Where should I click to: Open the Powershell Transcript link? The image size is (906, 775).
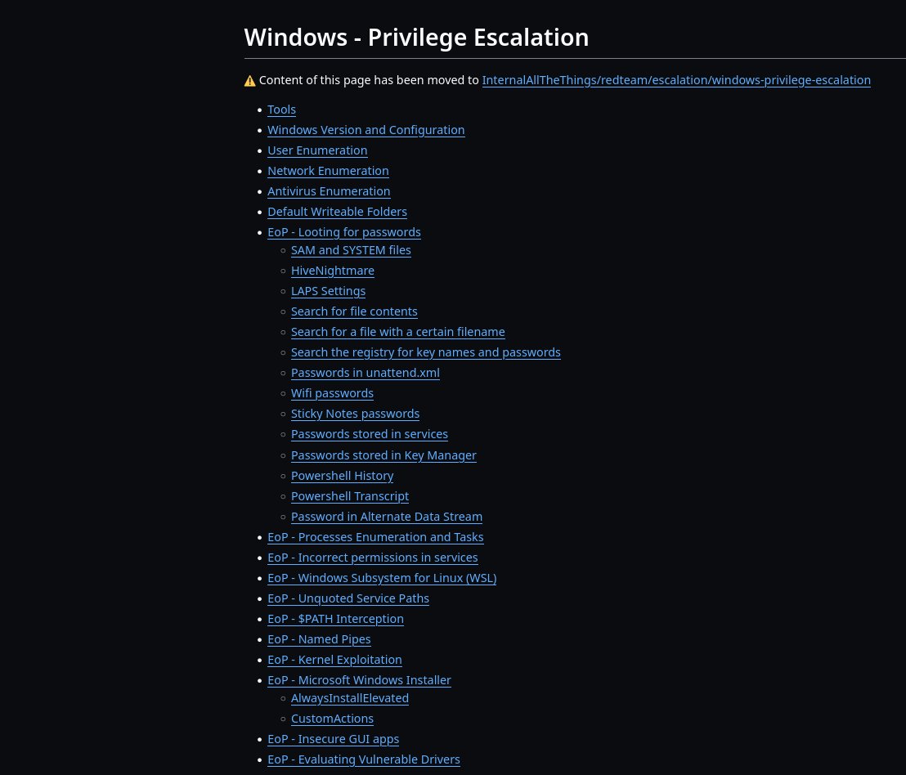click(350, 497)
